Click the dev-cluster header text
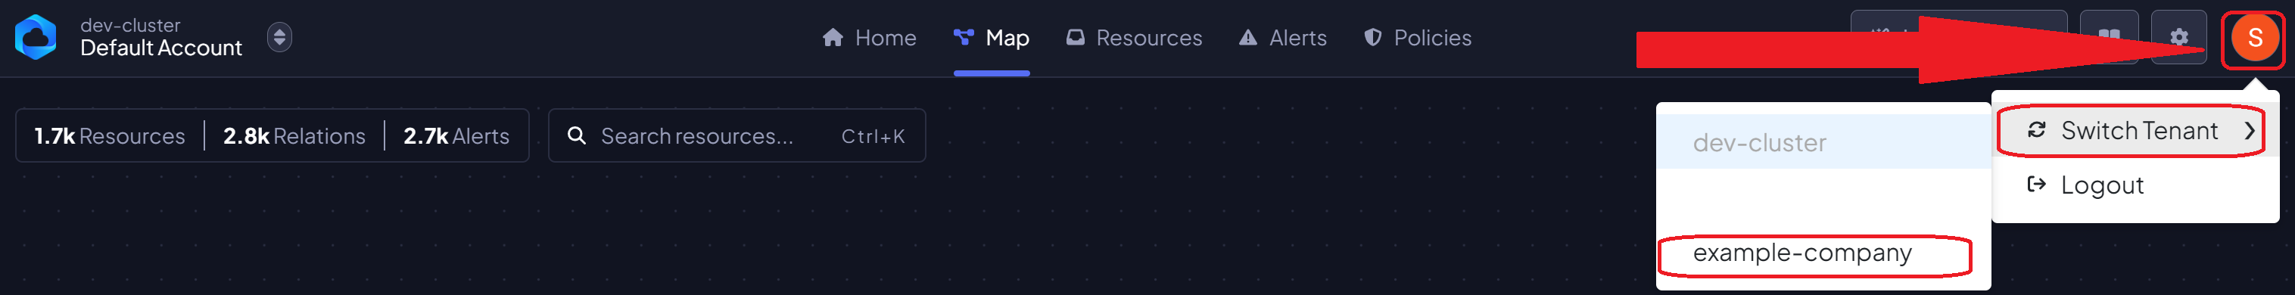The height and width of the screenshot is (295, 2295). coord(130,25)
